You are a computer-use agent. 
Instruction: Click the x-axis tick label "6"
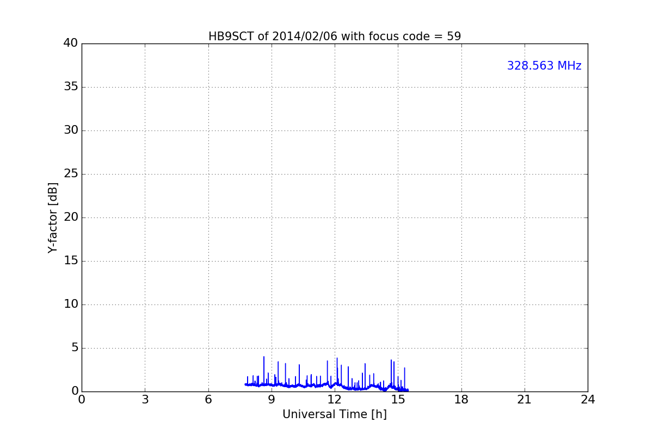208,400
